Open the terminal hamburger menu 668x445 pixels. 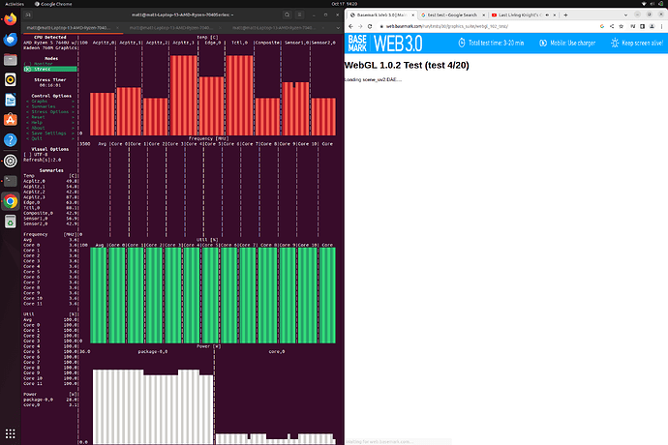point(299,15)
